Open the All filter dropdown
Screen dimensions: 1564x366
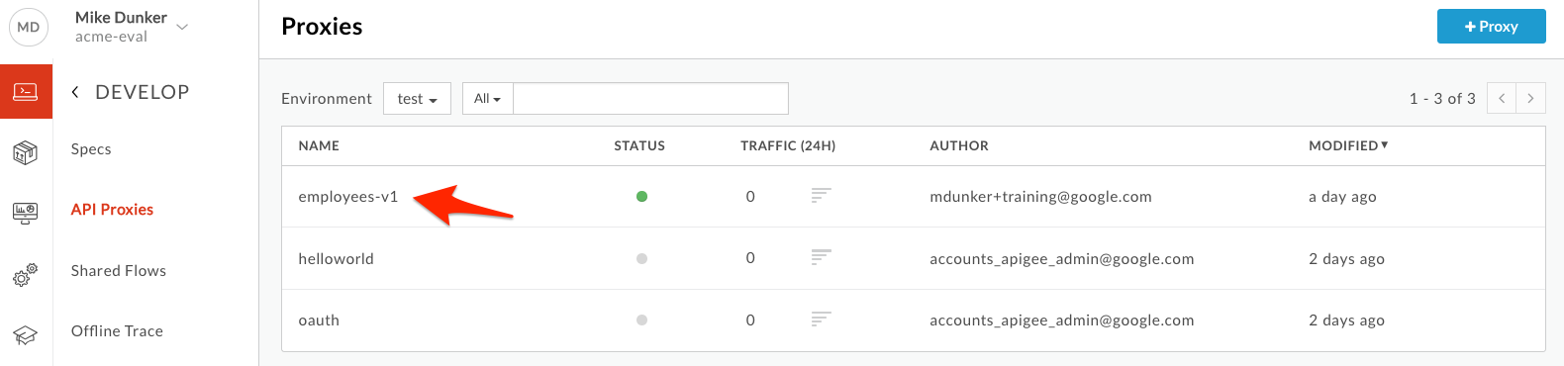[487, 98]
